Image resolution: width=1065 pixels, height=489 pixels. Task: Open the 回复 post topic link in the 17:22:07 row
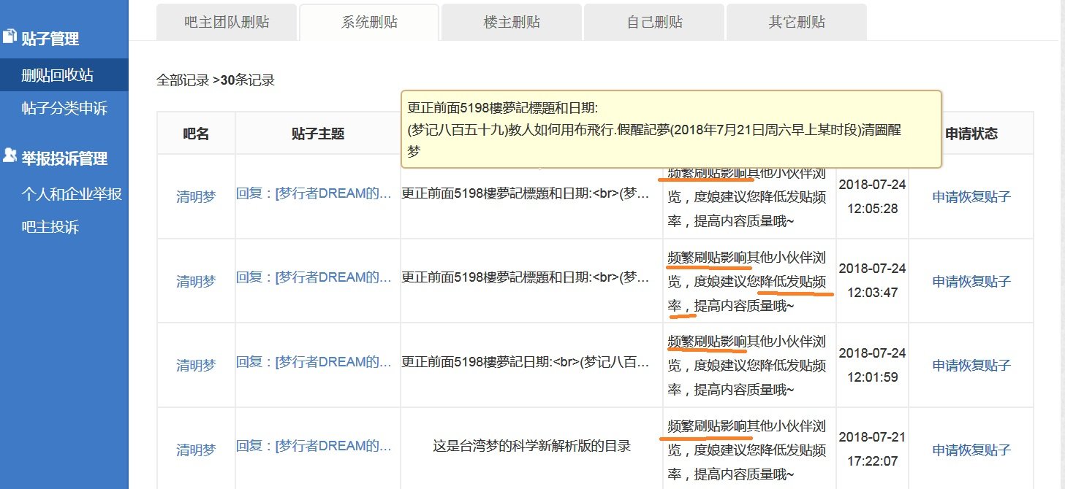(x=314, y=447)
